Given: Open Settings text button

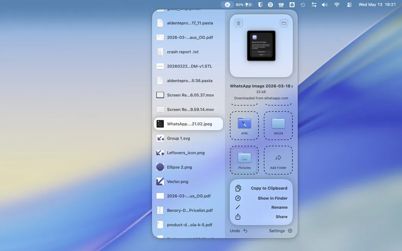Looking at the screenshot, I should [277, 231].
